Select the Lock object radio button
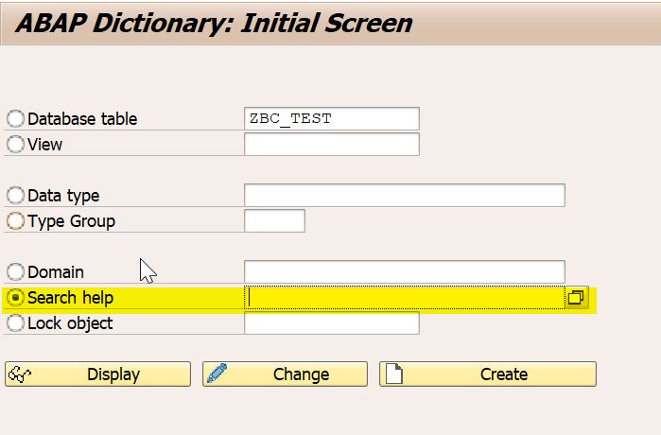 coord(15,323)
